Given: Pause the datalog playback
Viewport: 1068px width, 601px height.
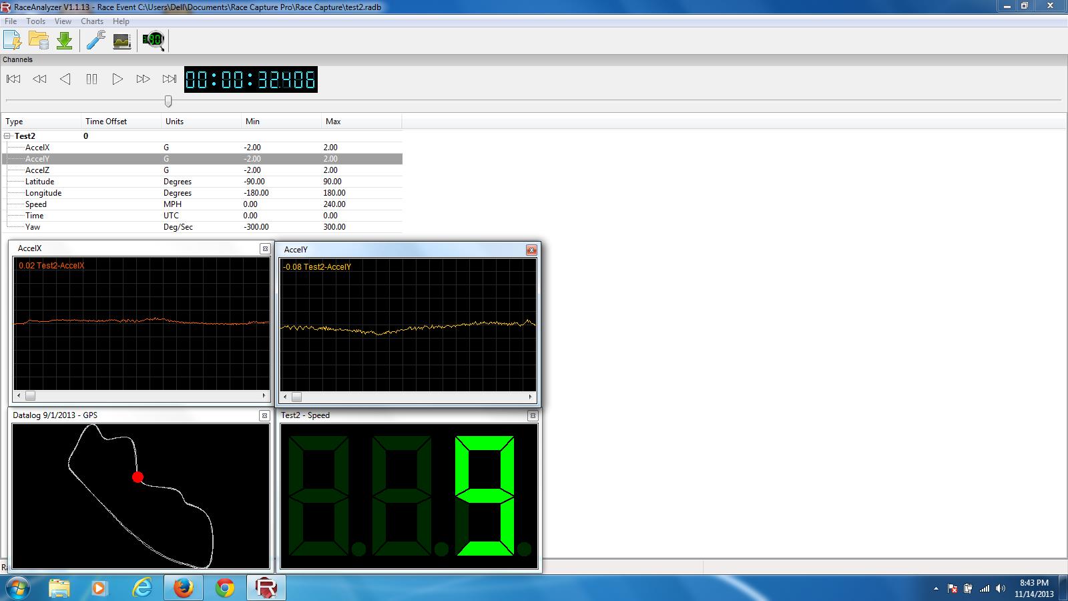Looking at the screenshot, I should [x=91, y=79].
